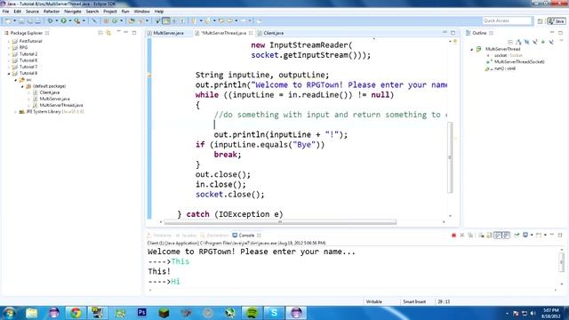
Task: Click the green Run button icon
Action: click(x=63, y=20)
